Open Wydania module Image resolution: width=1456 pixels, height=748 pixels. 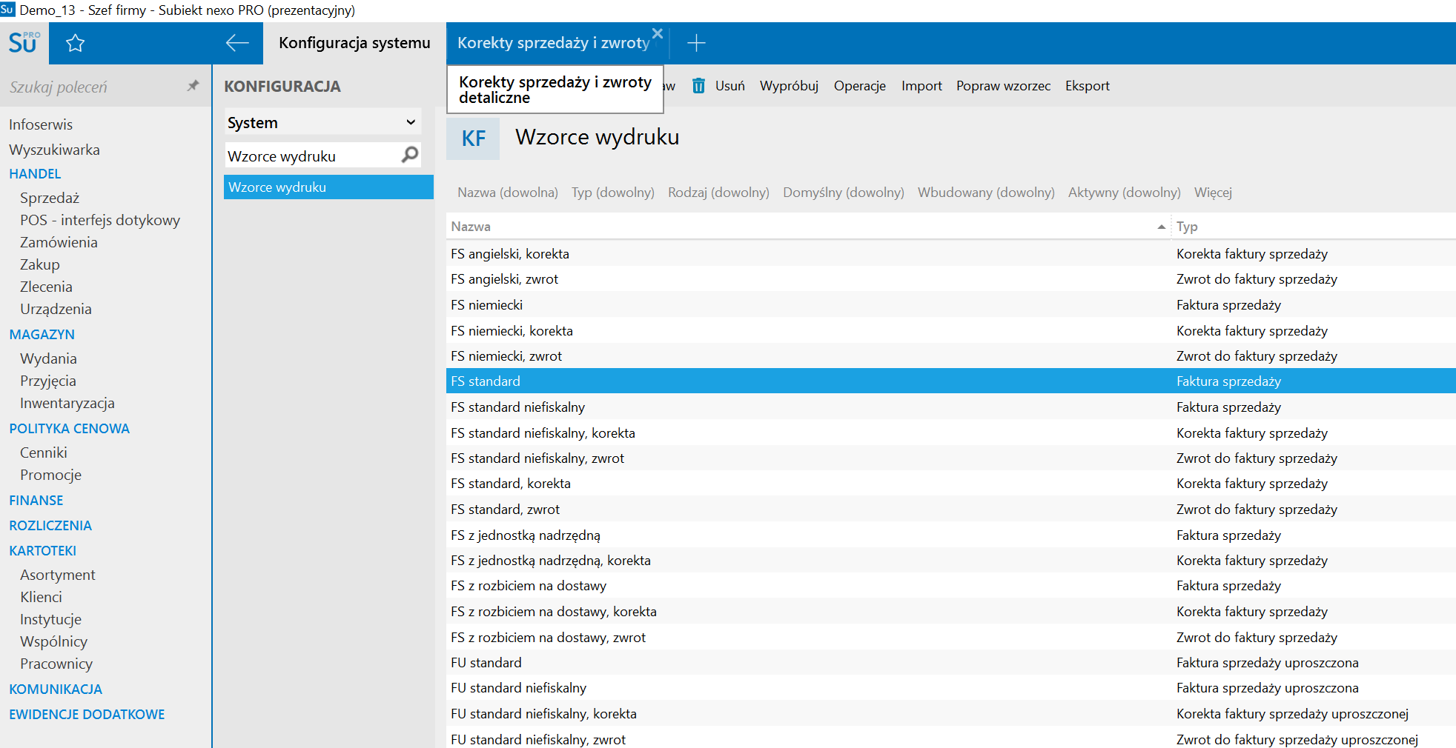(48, 358)
